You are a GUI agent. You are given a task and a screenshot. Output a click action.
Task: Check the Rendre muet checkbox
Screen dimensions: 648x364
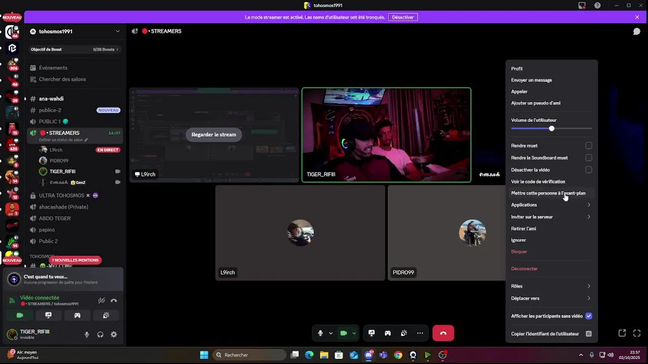[588, 146]
